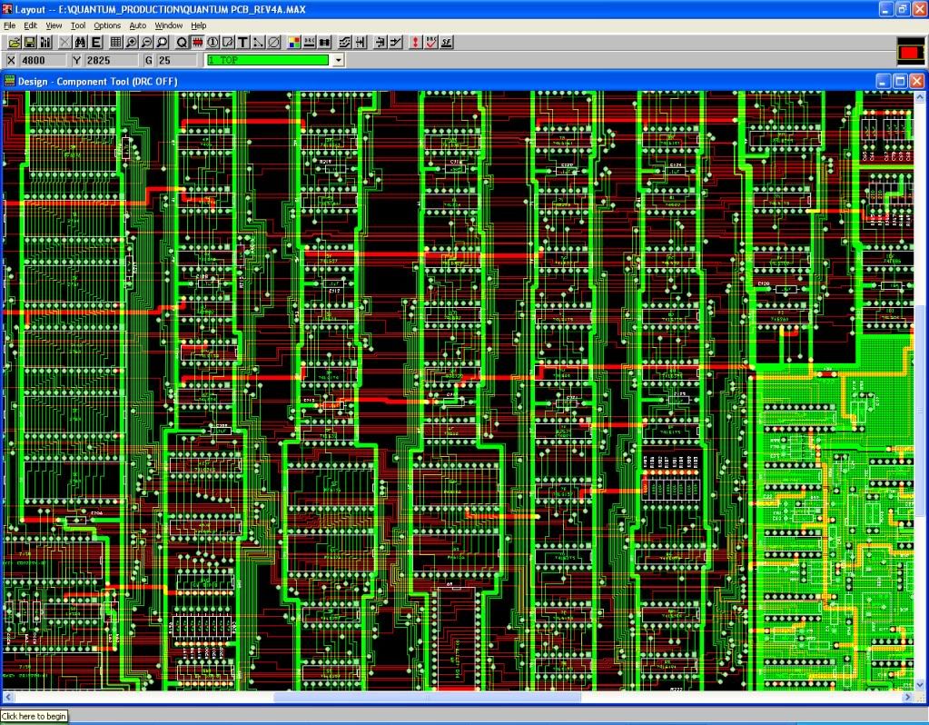Screen dimensions: 929x725
Task: Click the 'Click here to begin' status button
Action: click(35, 716)
